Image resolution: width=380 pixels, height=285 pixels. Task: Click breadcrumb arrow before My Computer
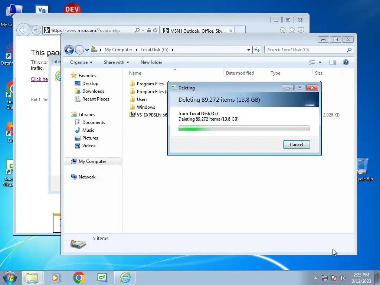click(100, 50)
